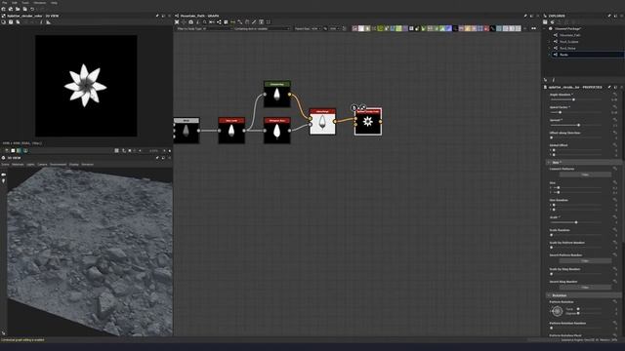Toggle the grid icon in 2D view bottom bar
This screenshot has height=351, width=625.
pos(116,151)
